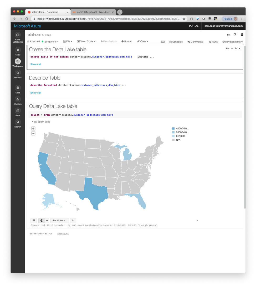256x287 pixels.
Task: Open the gb-general cluster attachment dropdown
Action: [x=50, y=42]
